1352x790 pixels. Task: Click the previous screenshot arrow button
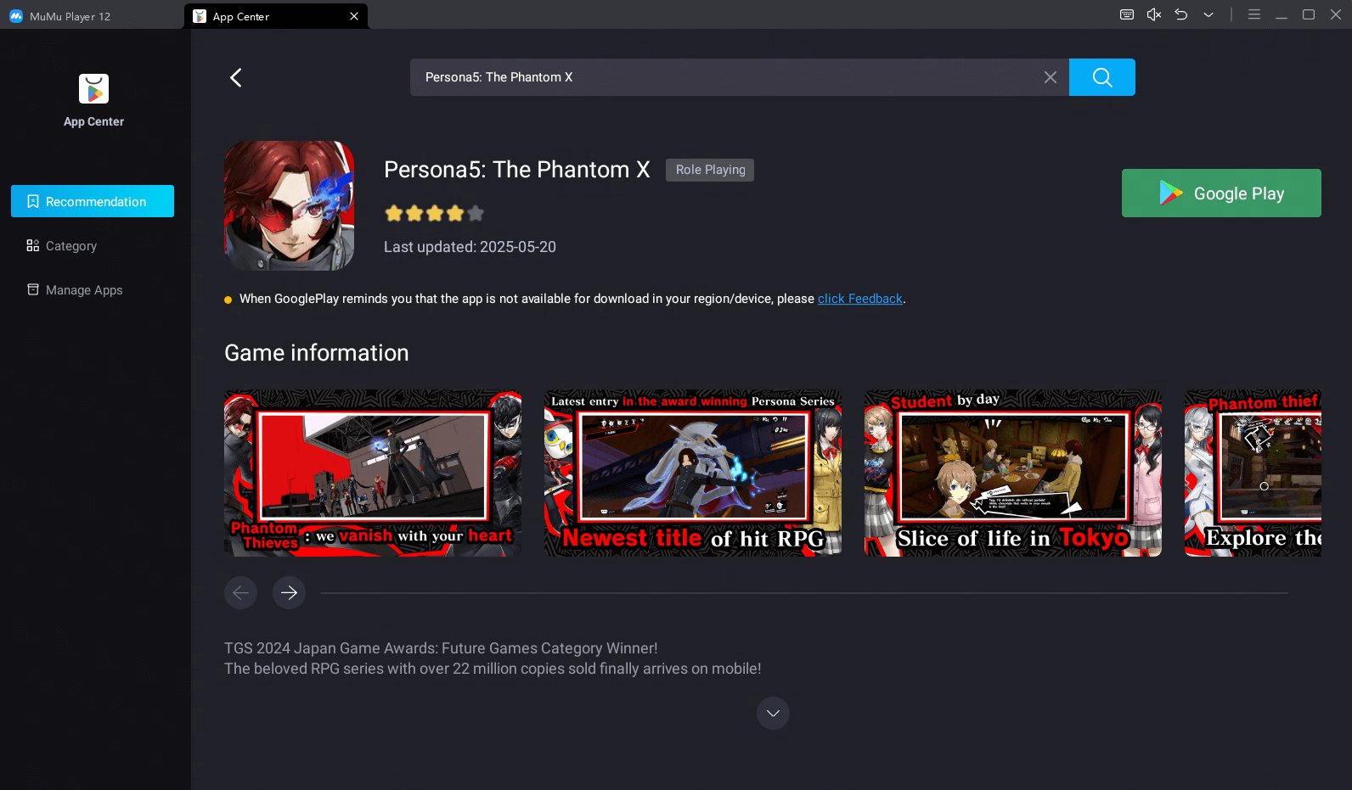[241, 592]
